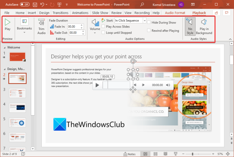
Task: Click the Save icon in title bar
Action: click(x=35, y=5)
